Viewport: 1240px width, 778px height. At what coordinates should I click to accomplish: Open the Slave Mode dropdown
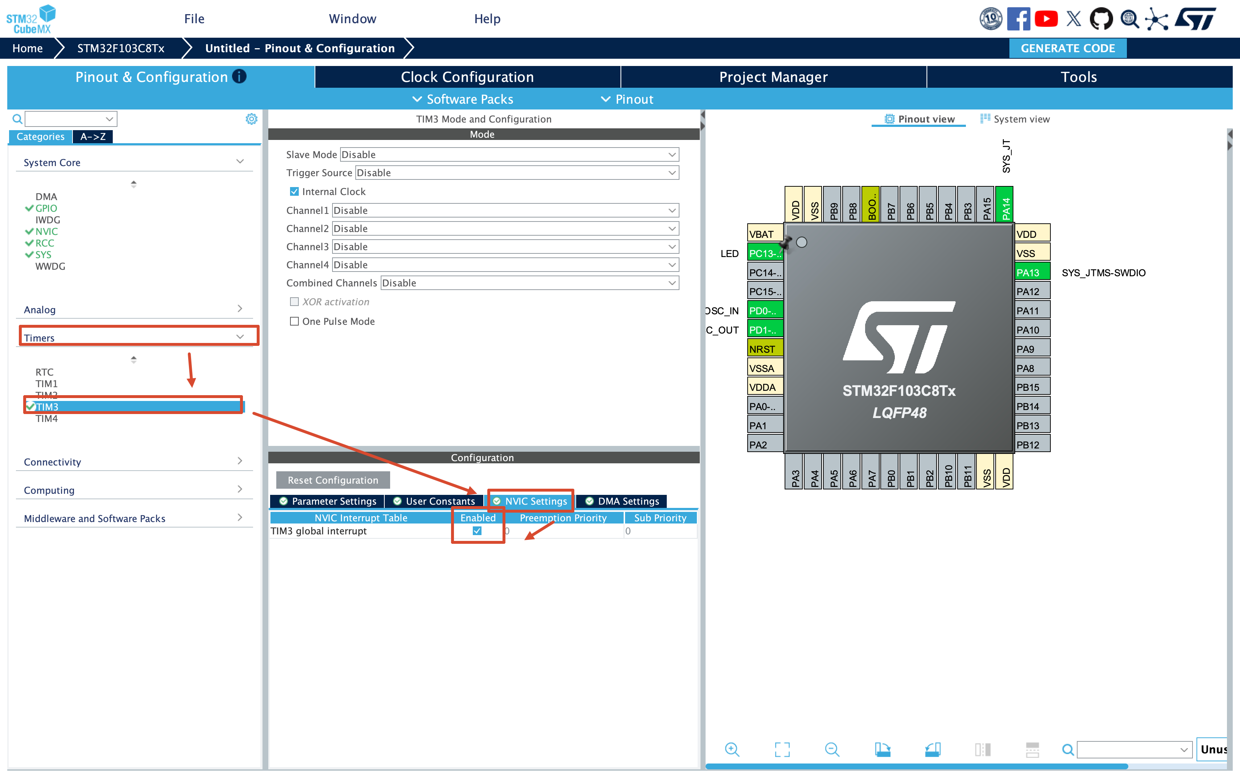click(x=509, y=154)
